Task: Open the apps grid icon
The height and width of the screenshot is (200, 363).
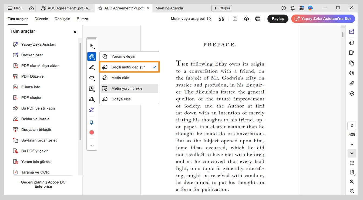Action: coord(302,8)
